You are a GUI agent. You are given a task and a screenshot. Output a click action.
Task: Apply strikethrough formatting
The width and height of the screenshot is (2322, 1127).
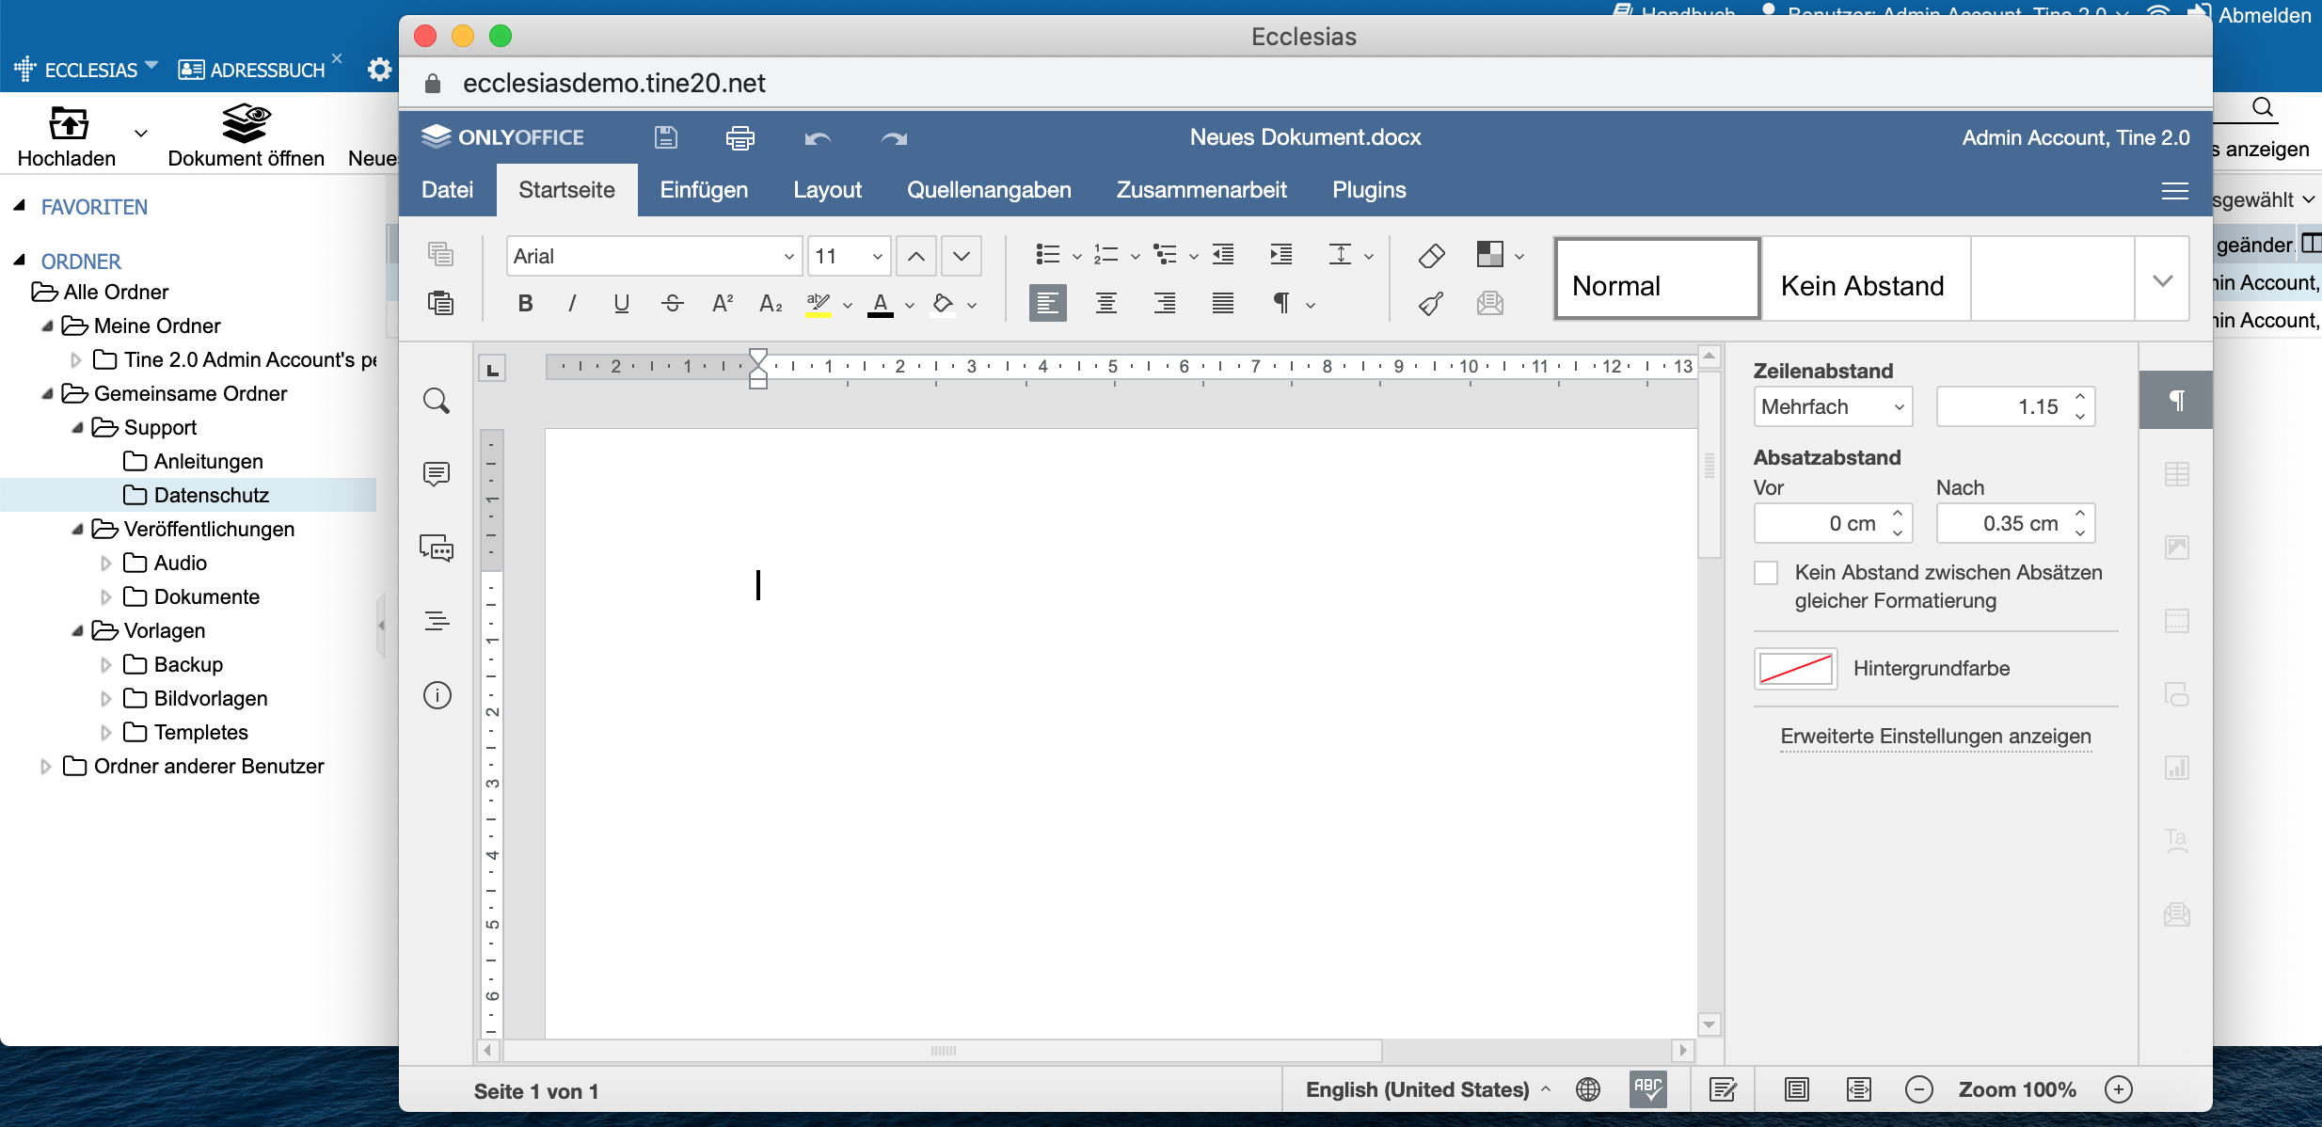click(672, 303)
